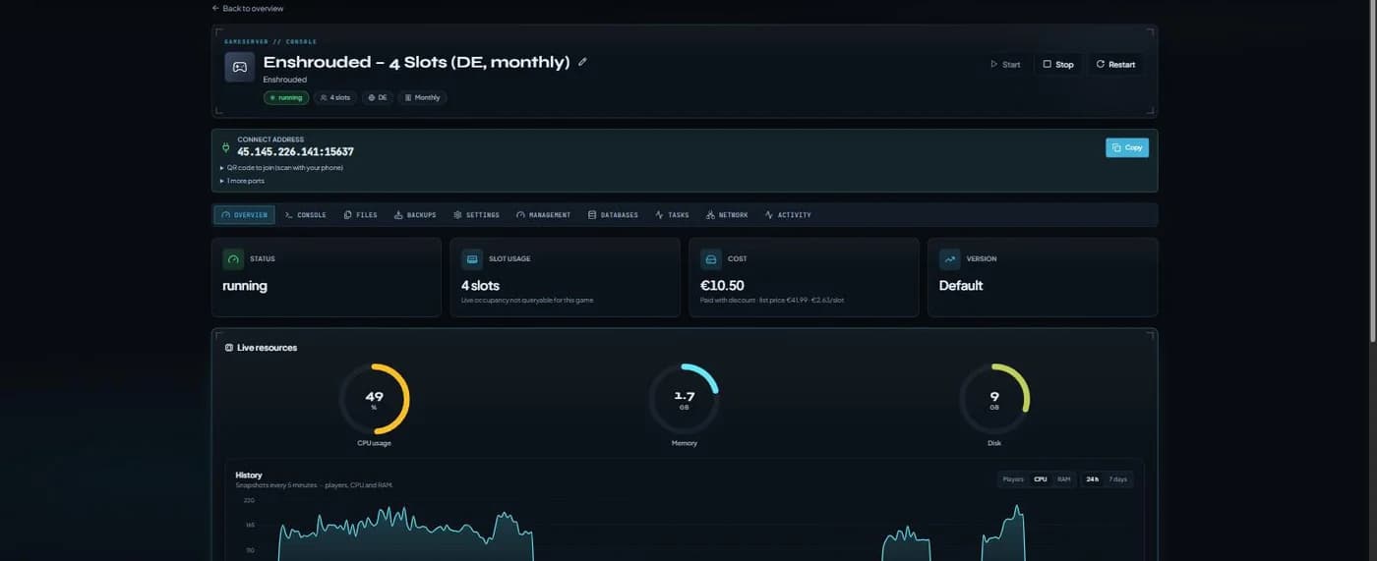Open the Overview tab
Screen dimensions: 1377x561
[x=245, y=215]
